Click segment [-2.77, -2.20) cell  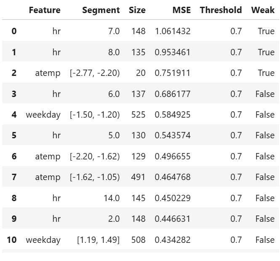pyautogui.click(x=95, y=73)
